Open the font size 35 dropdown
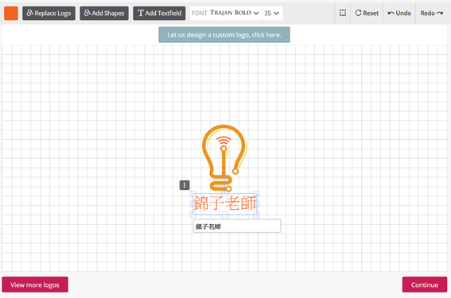 272,14
